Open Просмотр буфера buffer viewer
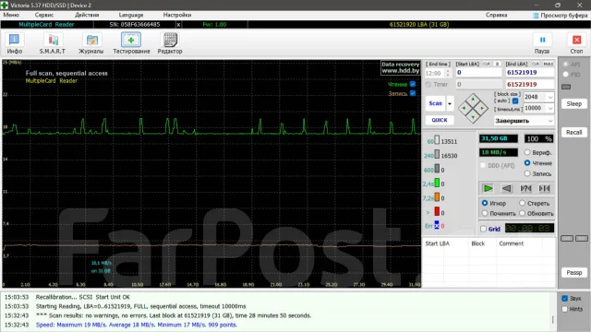The height and width of the screenshot is (332, 591). pyautogui.click(x=561, y=16)
